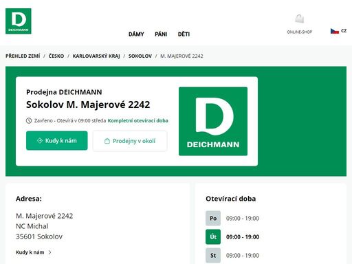352x264 pixels.
Task: Go to the ONLINE-SHOP link
Action: (x=299, y=32)
